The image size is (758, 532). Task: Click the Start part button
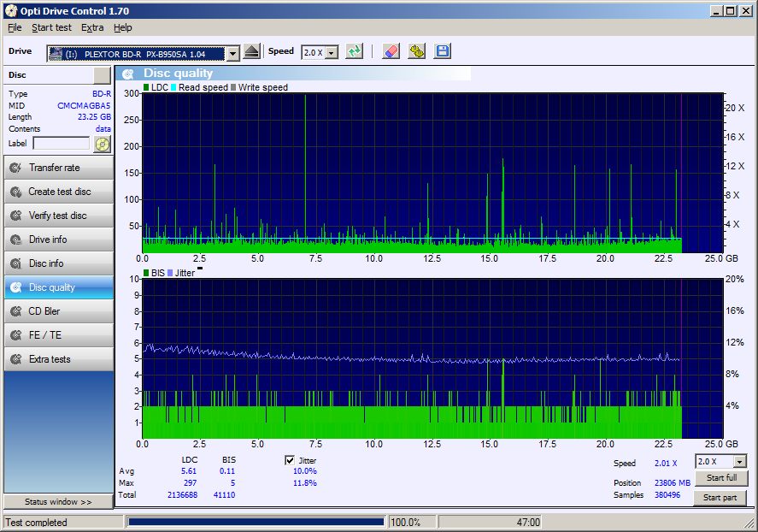[720, 498]
